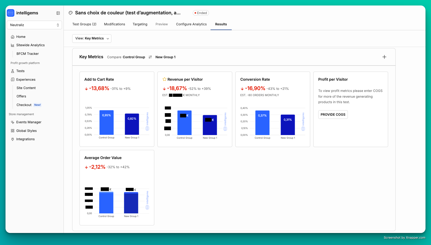Image resolution: width=431 pixels, height=245 pixels.
Task: Open the View: Key Metrics dropdown
Action: [x=92, y=38]
